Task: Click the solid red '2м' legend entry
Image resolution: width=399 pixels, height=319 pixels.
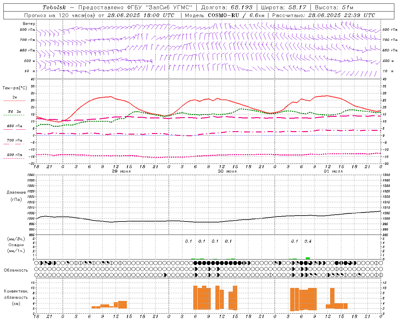Action: coord(15,99)
